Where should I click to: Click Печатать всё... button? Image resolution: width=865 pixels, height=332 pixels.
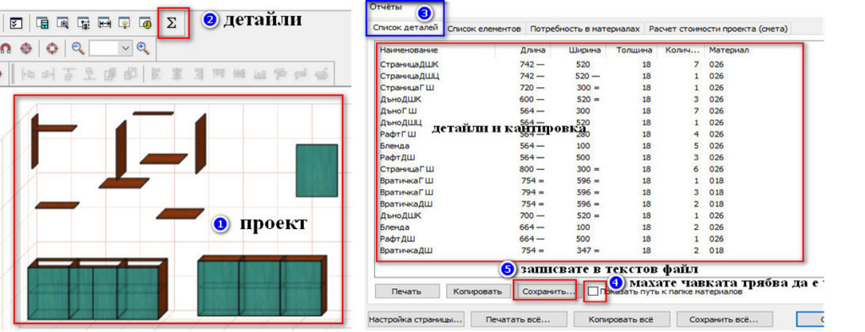point(518,319)
